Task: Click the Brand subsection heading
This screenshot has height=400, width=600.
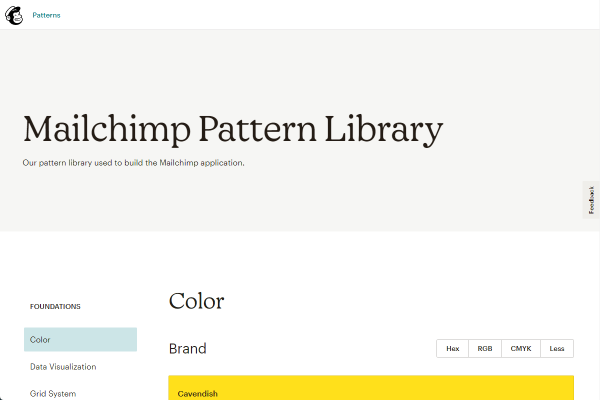Action: pyautogui.click(x=187, y=348)
